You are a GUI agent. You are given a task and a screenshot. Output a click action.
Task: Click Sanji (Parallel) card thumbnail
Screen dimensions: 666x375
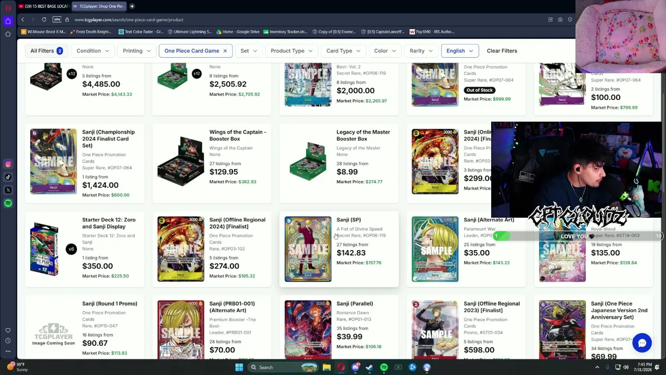click(x=308, y=329)
